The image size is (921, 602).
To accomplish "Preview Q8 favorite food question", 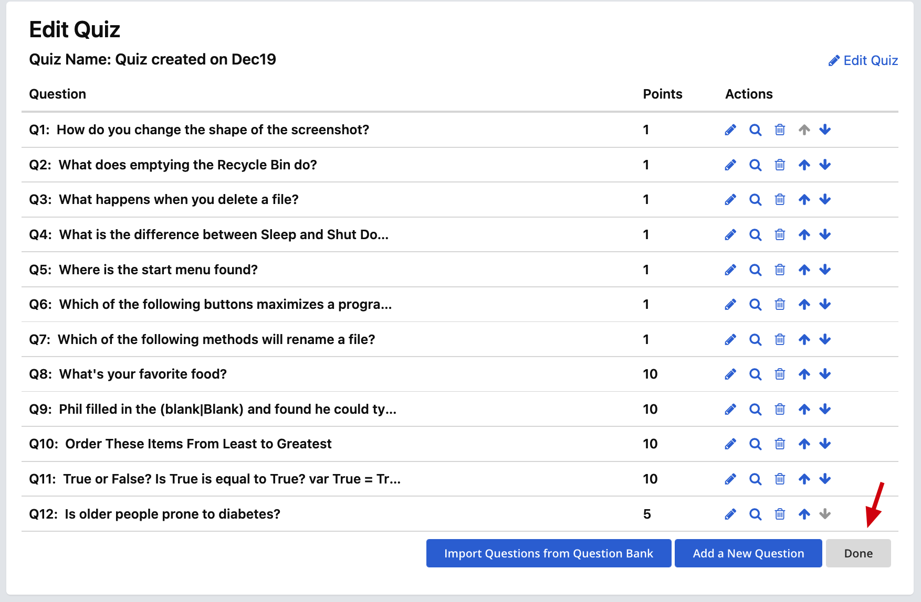I will coord(755,374).
